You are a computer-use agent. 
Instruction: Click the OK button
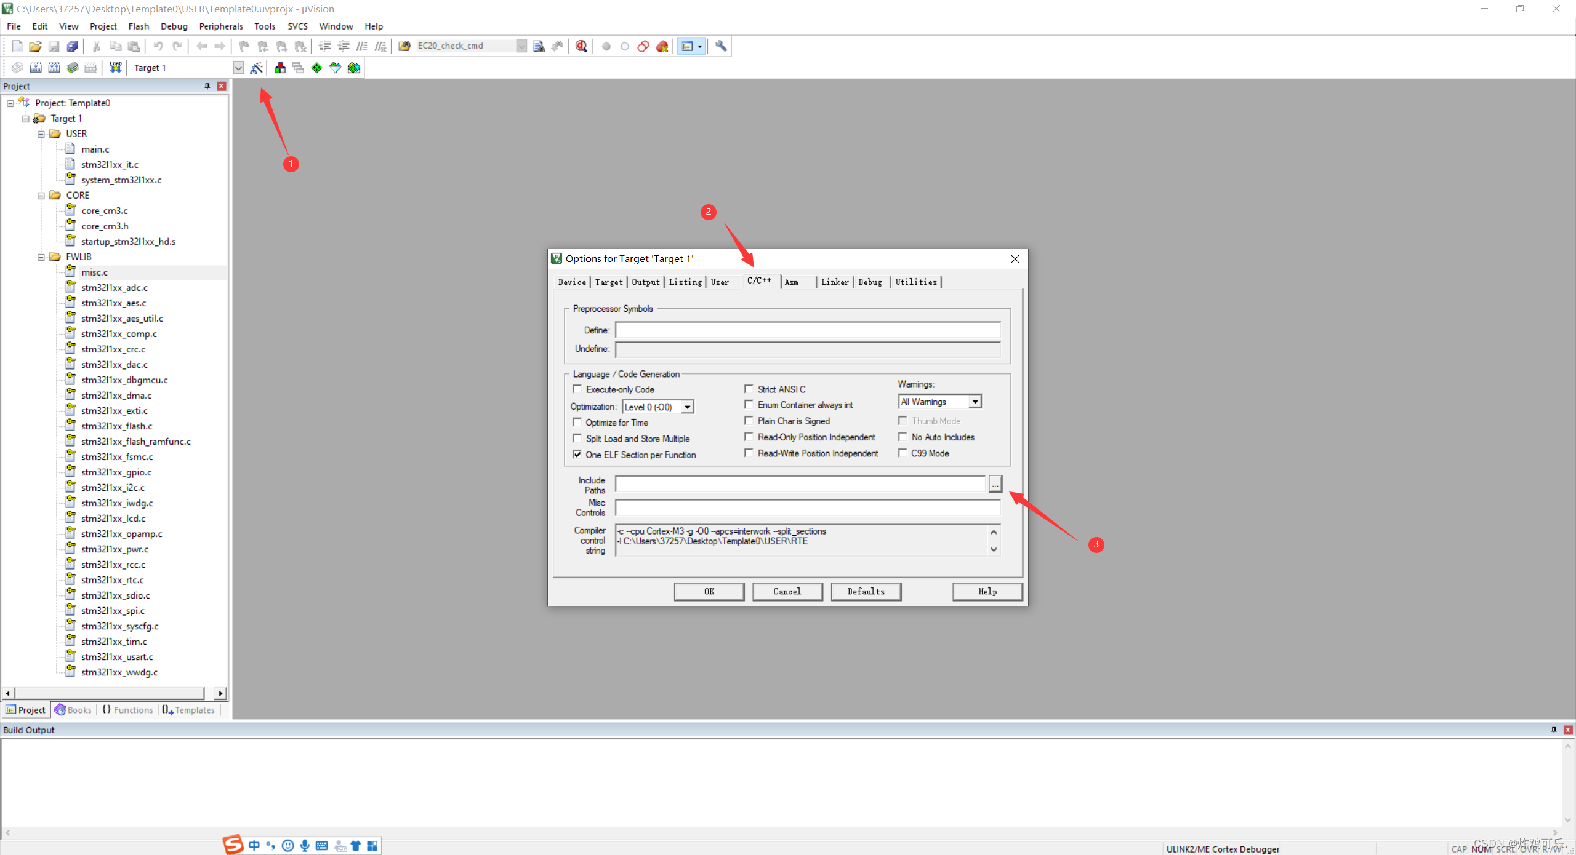(709, 591)
